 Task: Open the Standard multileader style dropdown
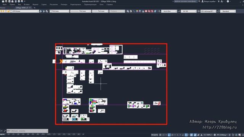228,11
